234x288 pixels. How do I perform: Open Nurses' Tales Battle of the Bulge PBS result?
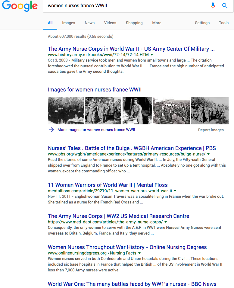pyautogui.click(x=132, y=148)
